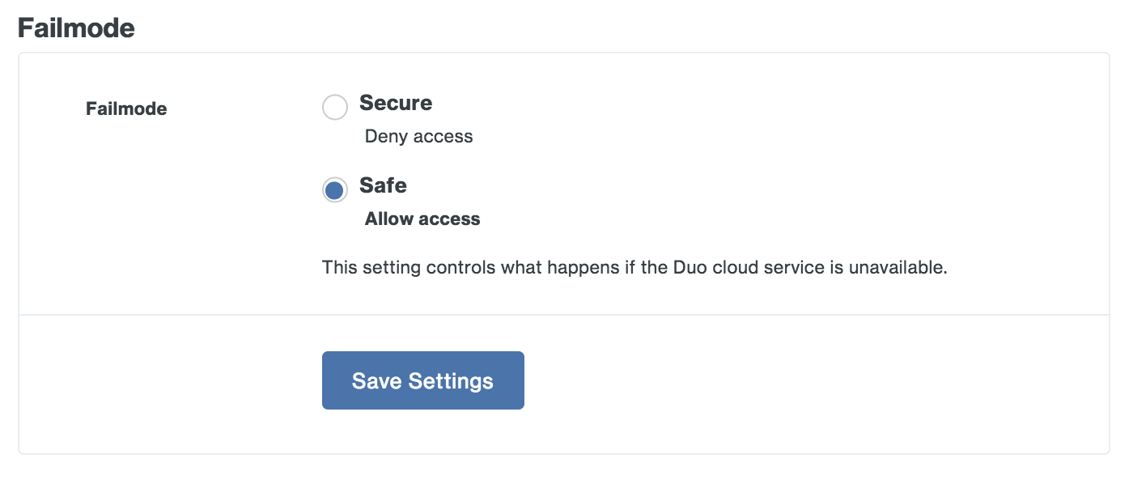Click the word "Save" on the blue button
Image resolution: width=1133 pixels, height=484 pixels.
377,381
